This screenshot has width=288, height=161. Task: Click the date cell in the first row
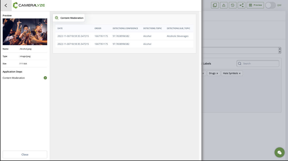73,36
